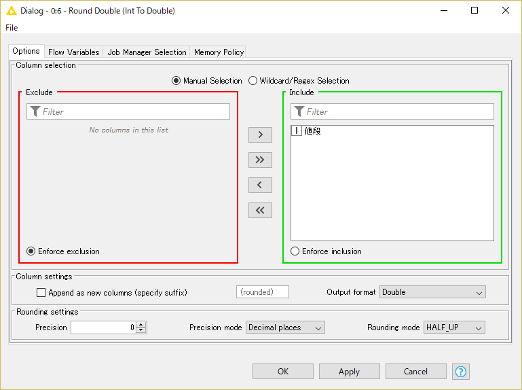Click the Cancel button
The image size is (522, 390).
(416, 372)
